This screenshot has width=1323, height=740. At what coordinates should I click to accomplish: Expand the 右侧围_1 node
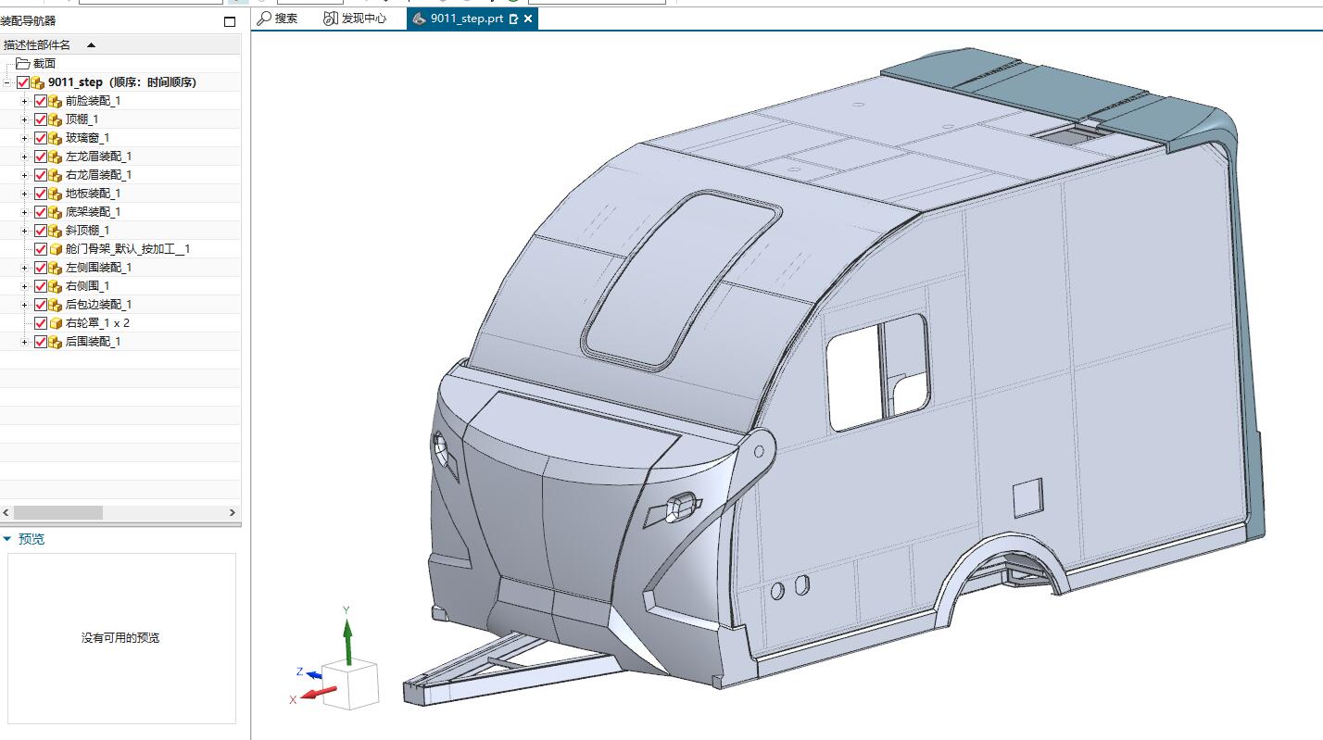[x=25, y=286]
